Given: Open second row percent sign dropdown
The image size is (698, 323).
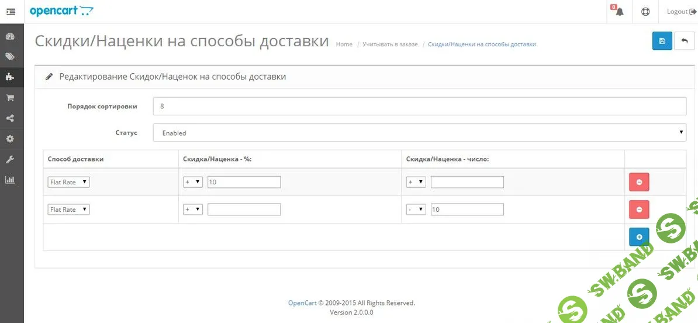Looking at the screenshot, I should (193, 209).
